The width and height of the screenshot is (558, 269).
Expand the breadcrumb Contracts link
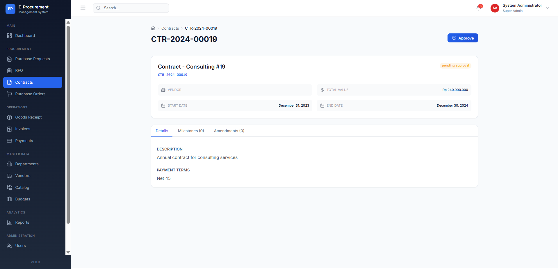coord(170,28)
